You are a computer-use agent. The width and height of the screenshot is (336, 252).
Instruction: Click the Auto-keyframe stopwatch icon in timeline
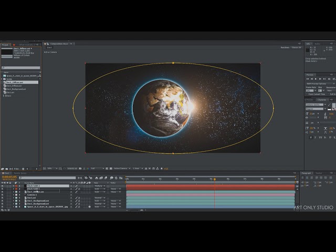(116, 178)
